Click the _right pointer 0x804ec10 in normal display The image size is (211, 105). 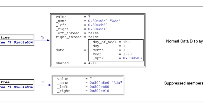coord(98,29)
